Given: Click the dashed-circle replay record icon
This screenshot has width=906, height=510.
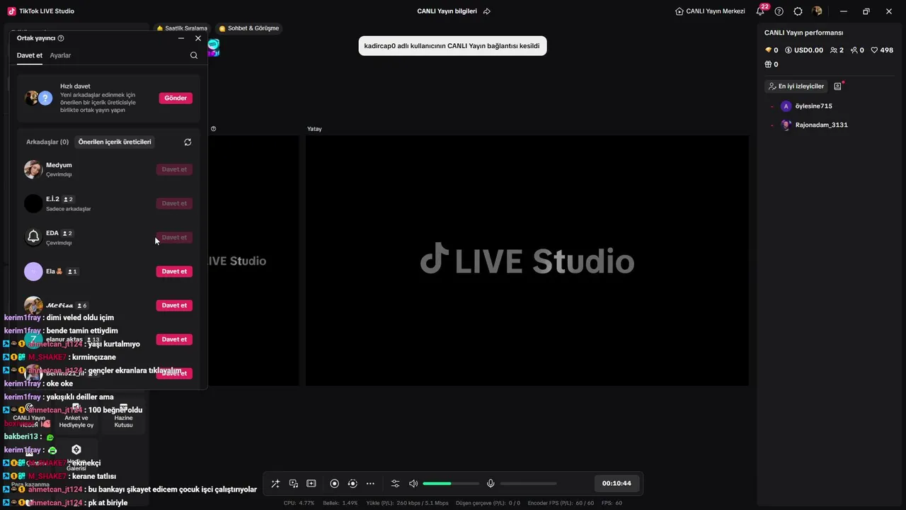Looking at the screenshot, I should (x=352, y=483).
